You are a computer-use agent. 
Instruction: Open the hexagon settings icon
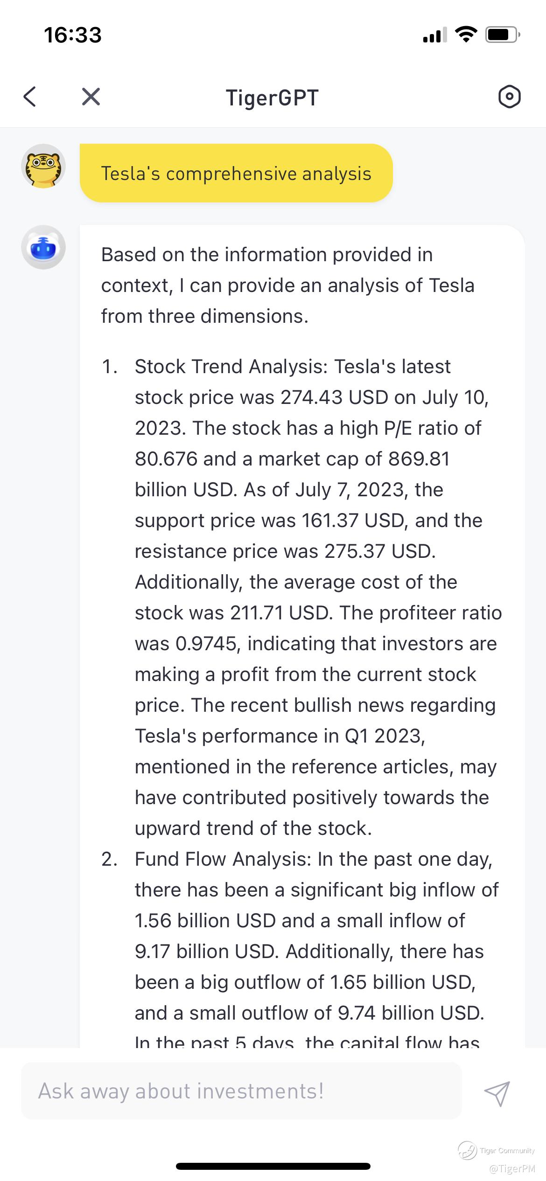click(x=509, y=97)
